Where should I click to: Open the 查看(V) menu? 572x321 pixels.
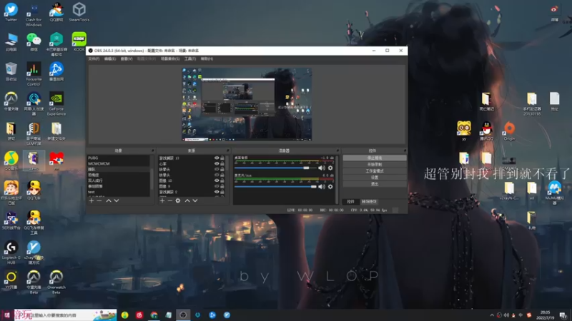(127, 58)
